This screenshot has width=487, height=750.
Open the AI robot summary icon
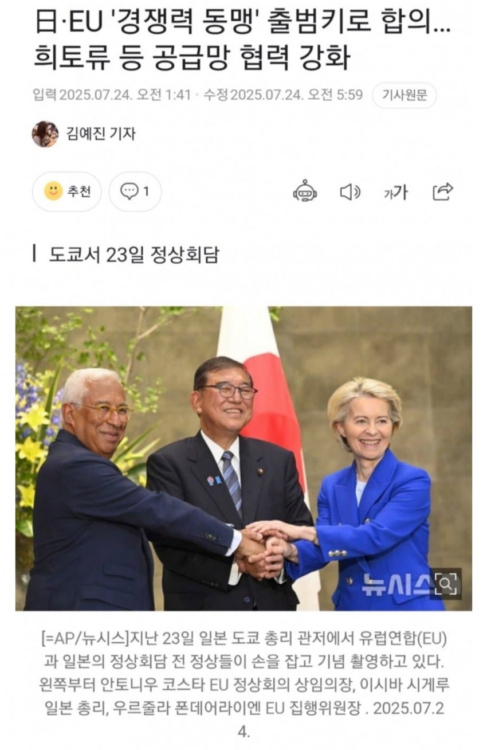click(x=305, y=191)
